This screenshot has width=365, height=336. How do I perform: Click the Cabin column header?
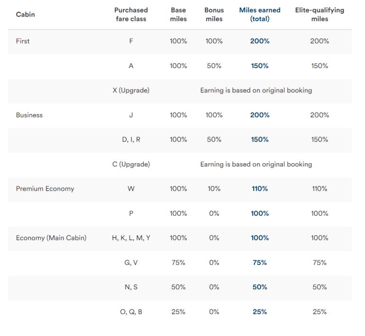tap(26, 15)
